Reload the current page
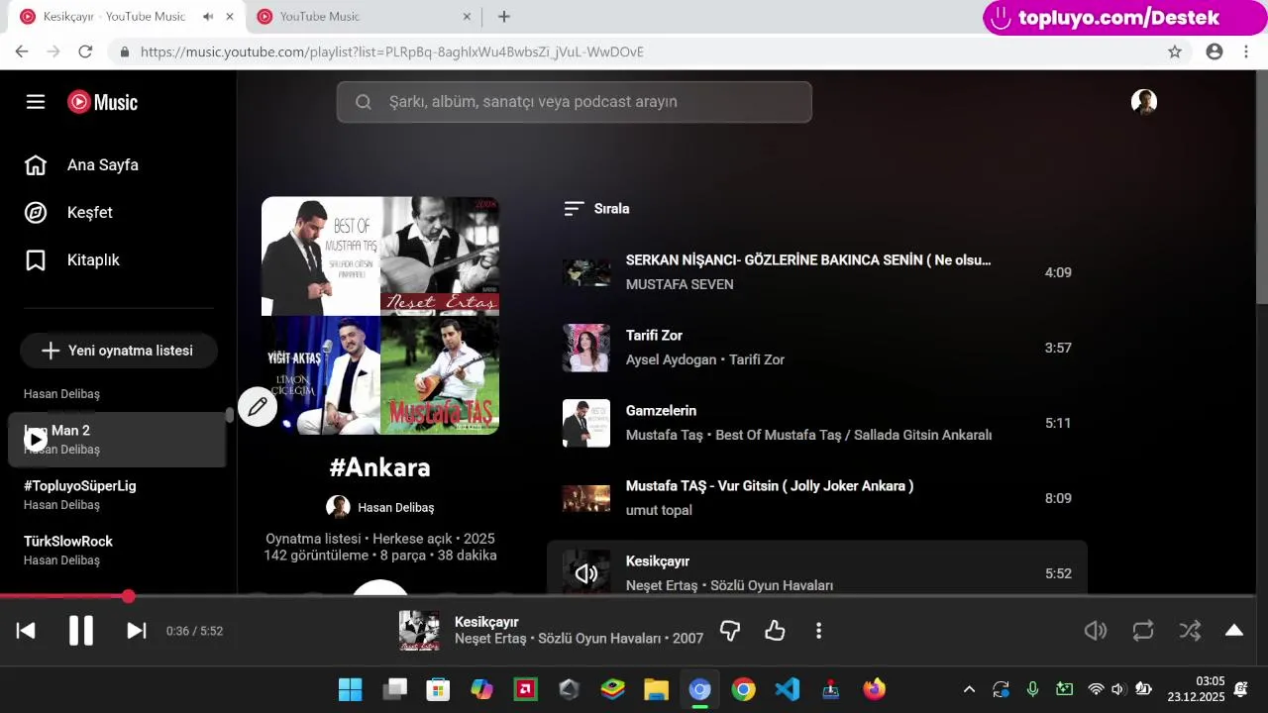The width and height of the screenshot is (1268, 713). click(85, 51)
